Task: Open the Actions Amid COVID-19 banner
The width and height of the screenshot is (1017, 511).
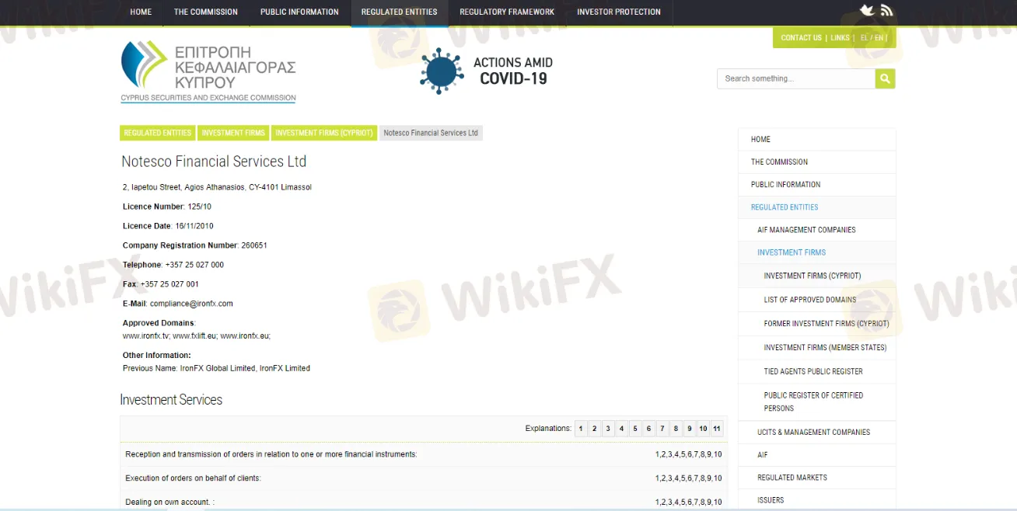Action: pyautogui.click(x=487, y=71)
